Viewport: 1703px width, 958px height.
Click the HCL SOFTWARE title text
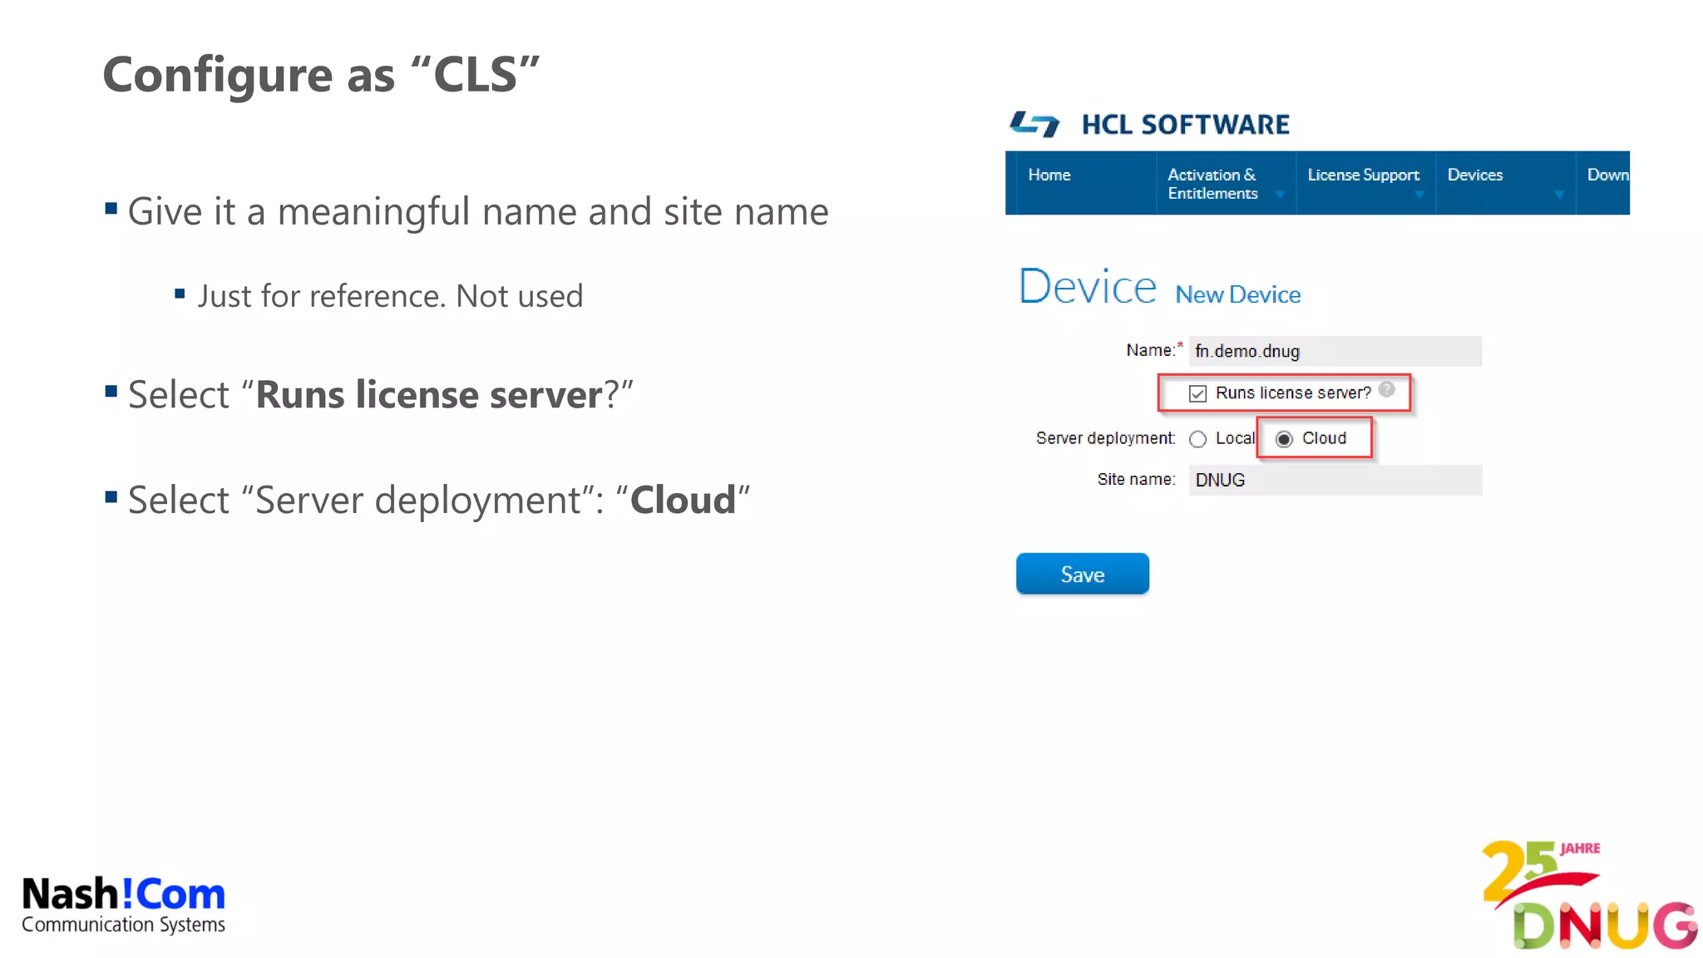[x=1186, y=125]
